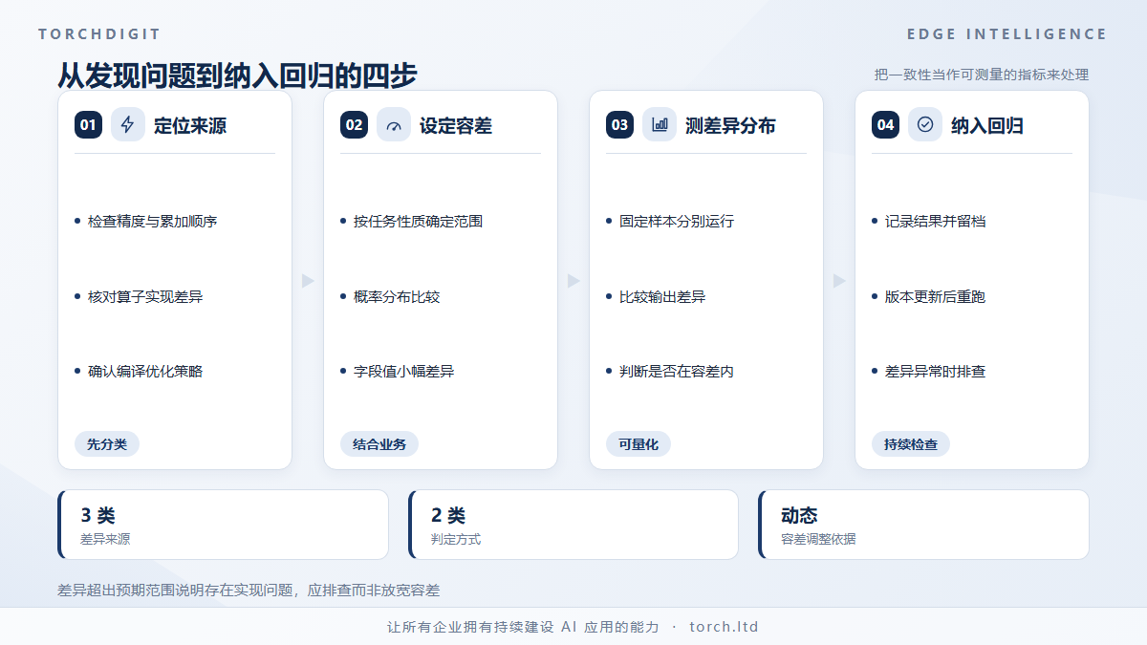Click the 3 类 statistic value
The height and width of the screenshot is (645, 1147).
click(97, 516)
